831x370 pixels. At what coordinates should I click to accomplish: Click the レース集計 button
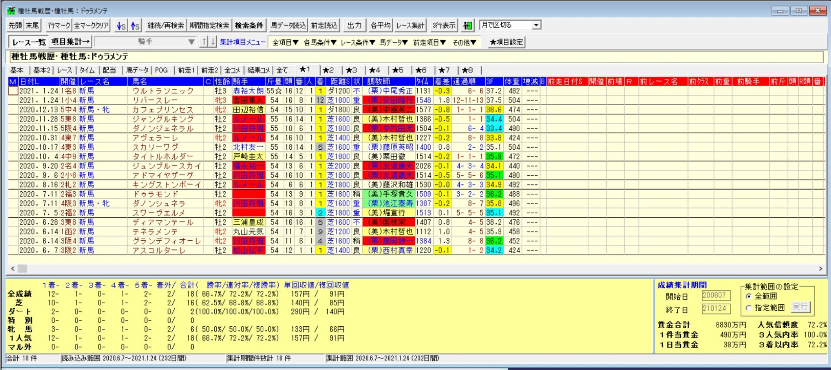pyautogui.click(x=410, y=26)
